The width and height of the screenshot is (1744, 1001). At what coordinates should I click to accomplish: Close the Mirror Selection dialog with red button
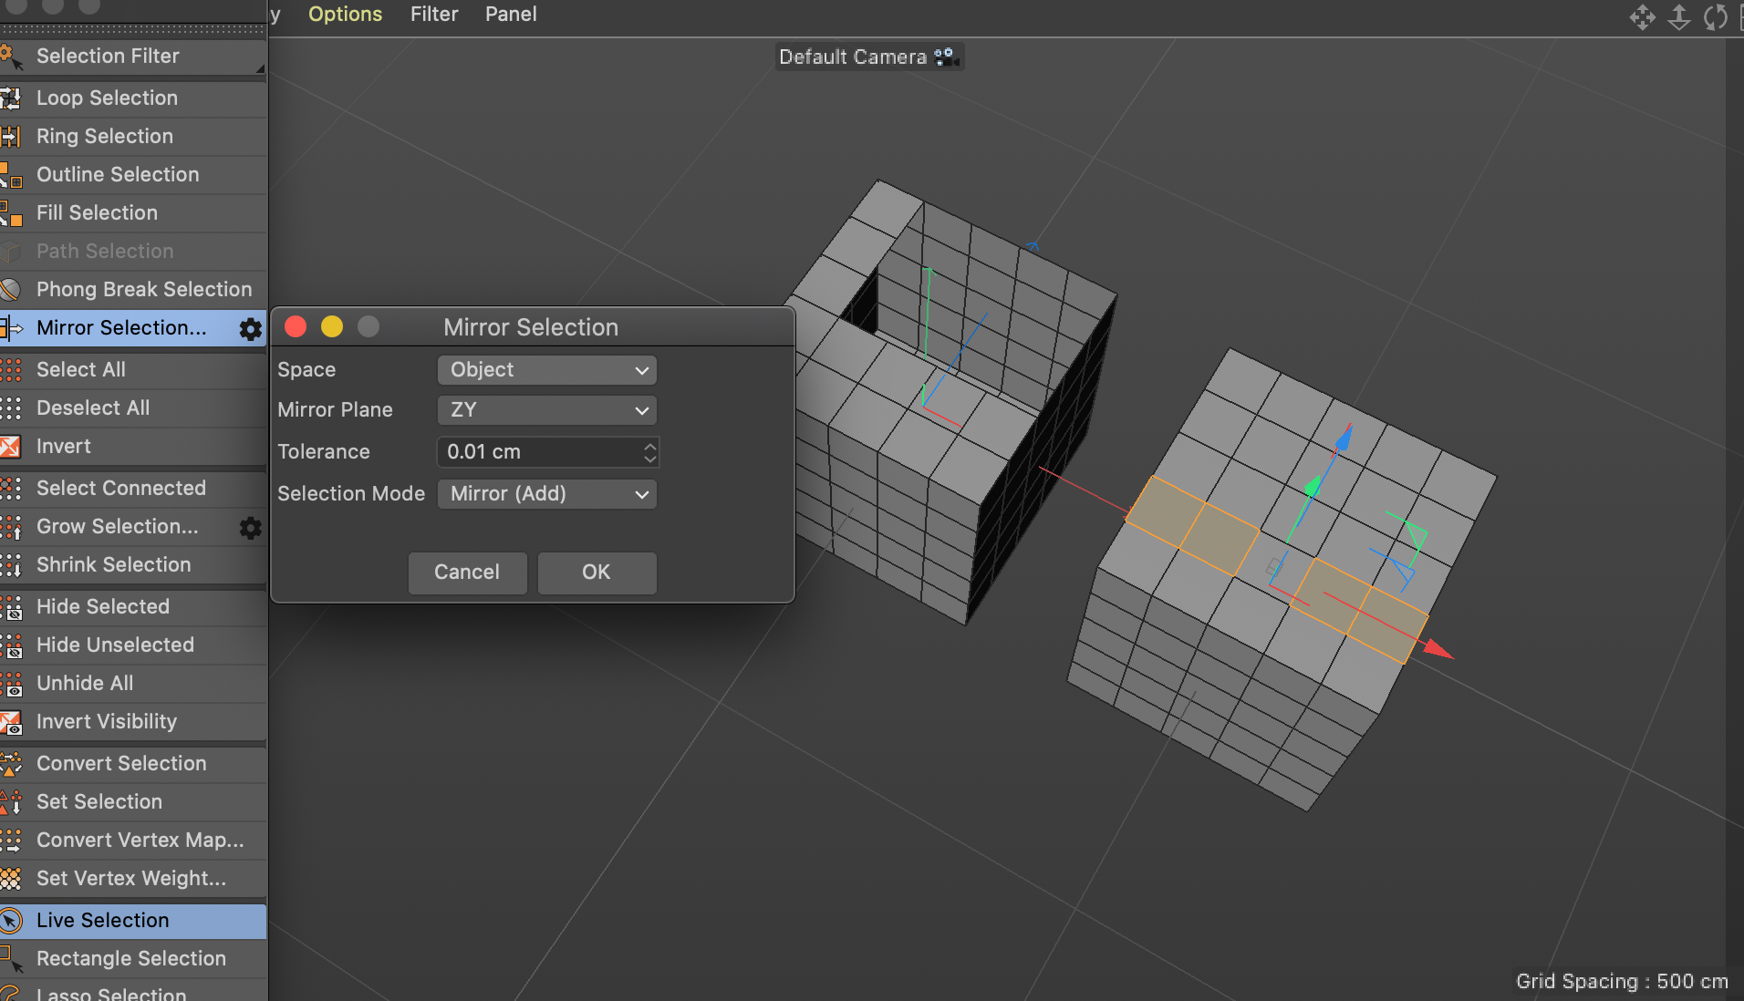pyautogui.click(x=296, y=326)
